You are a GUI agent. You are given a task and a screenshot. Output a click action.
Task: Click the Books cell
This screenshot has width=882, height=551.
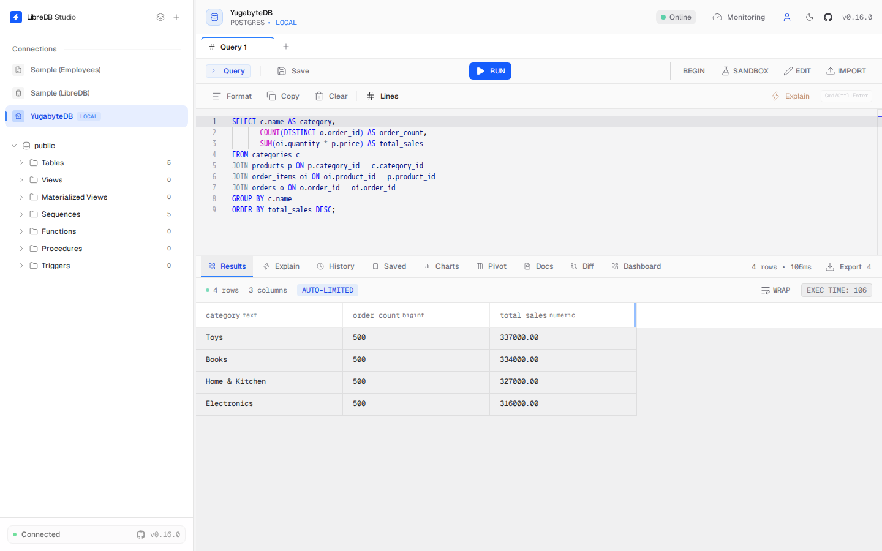[x=269, y=360]
